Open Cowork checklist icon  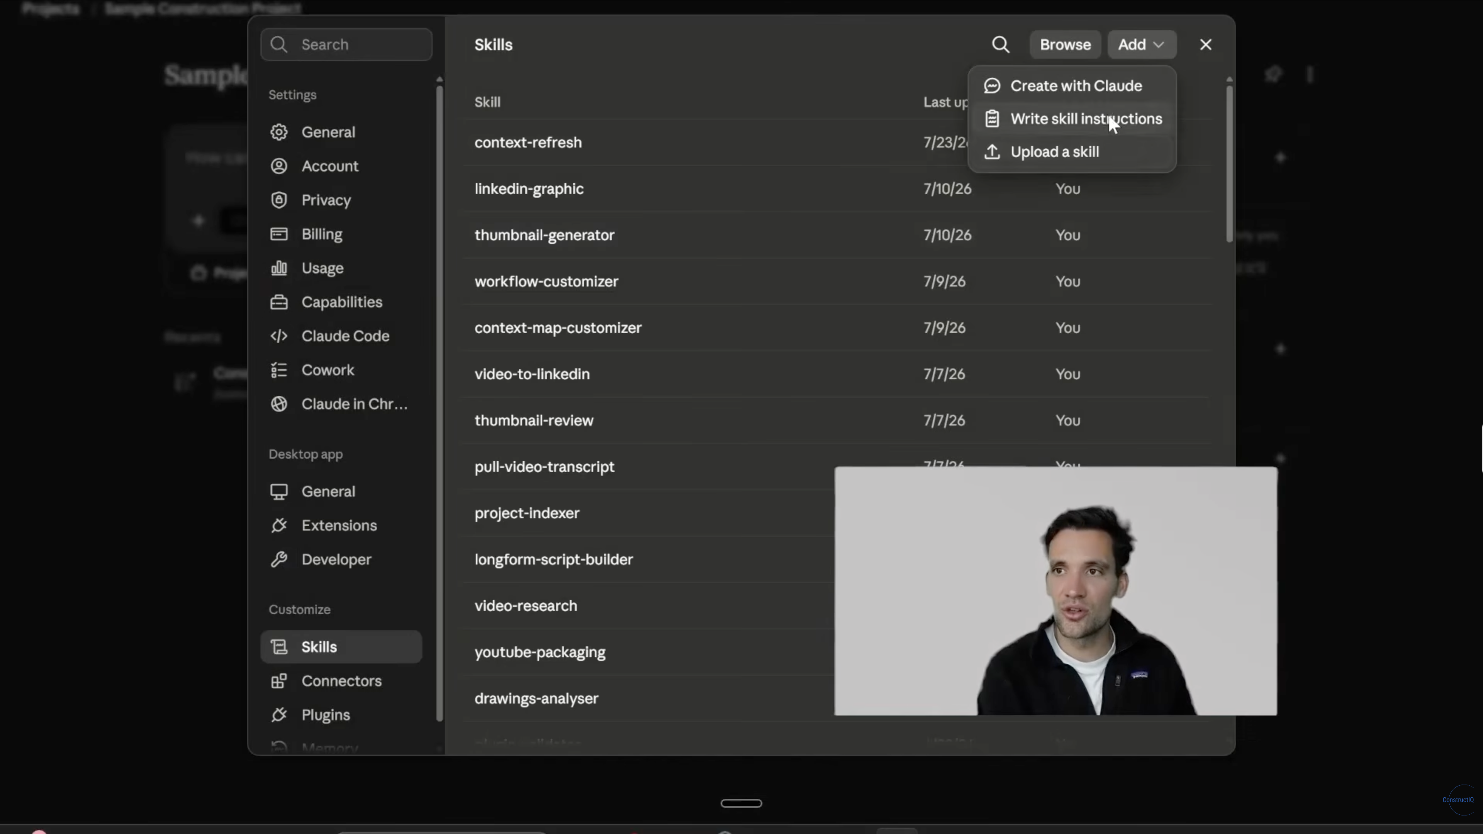[x=279, y=370]
